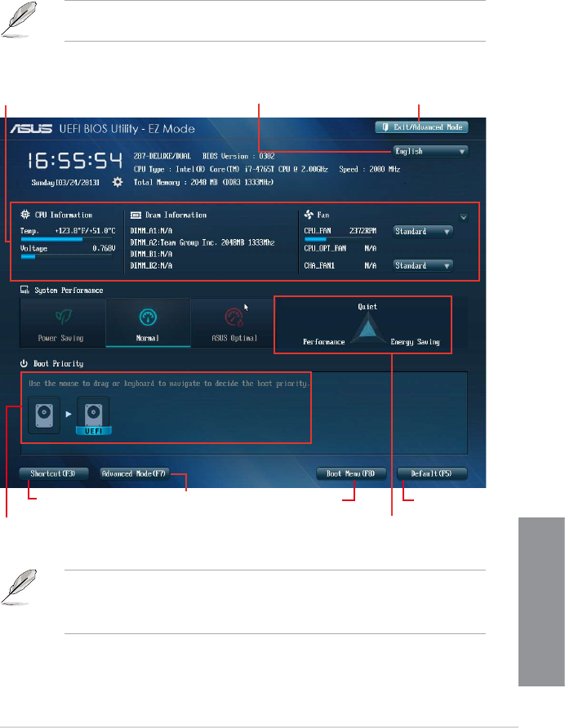Viewport: 565px width, 728px height.
Task: Click the Quiet label on triangle
Action: tap(367, 307)
